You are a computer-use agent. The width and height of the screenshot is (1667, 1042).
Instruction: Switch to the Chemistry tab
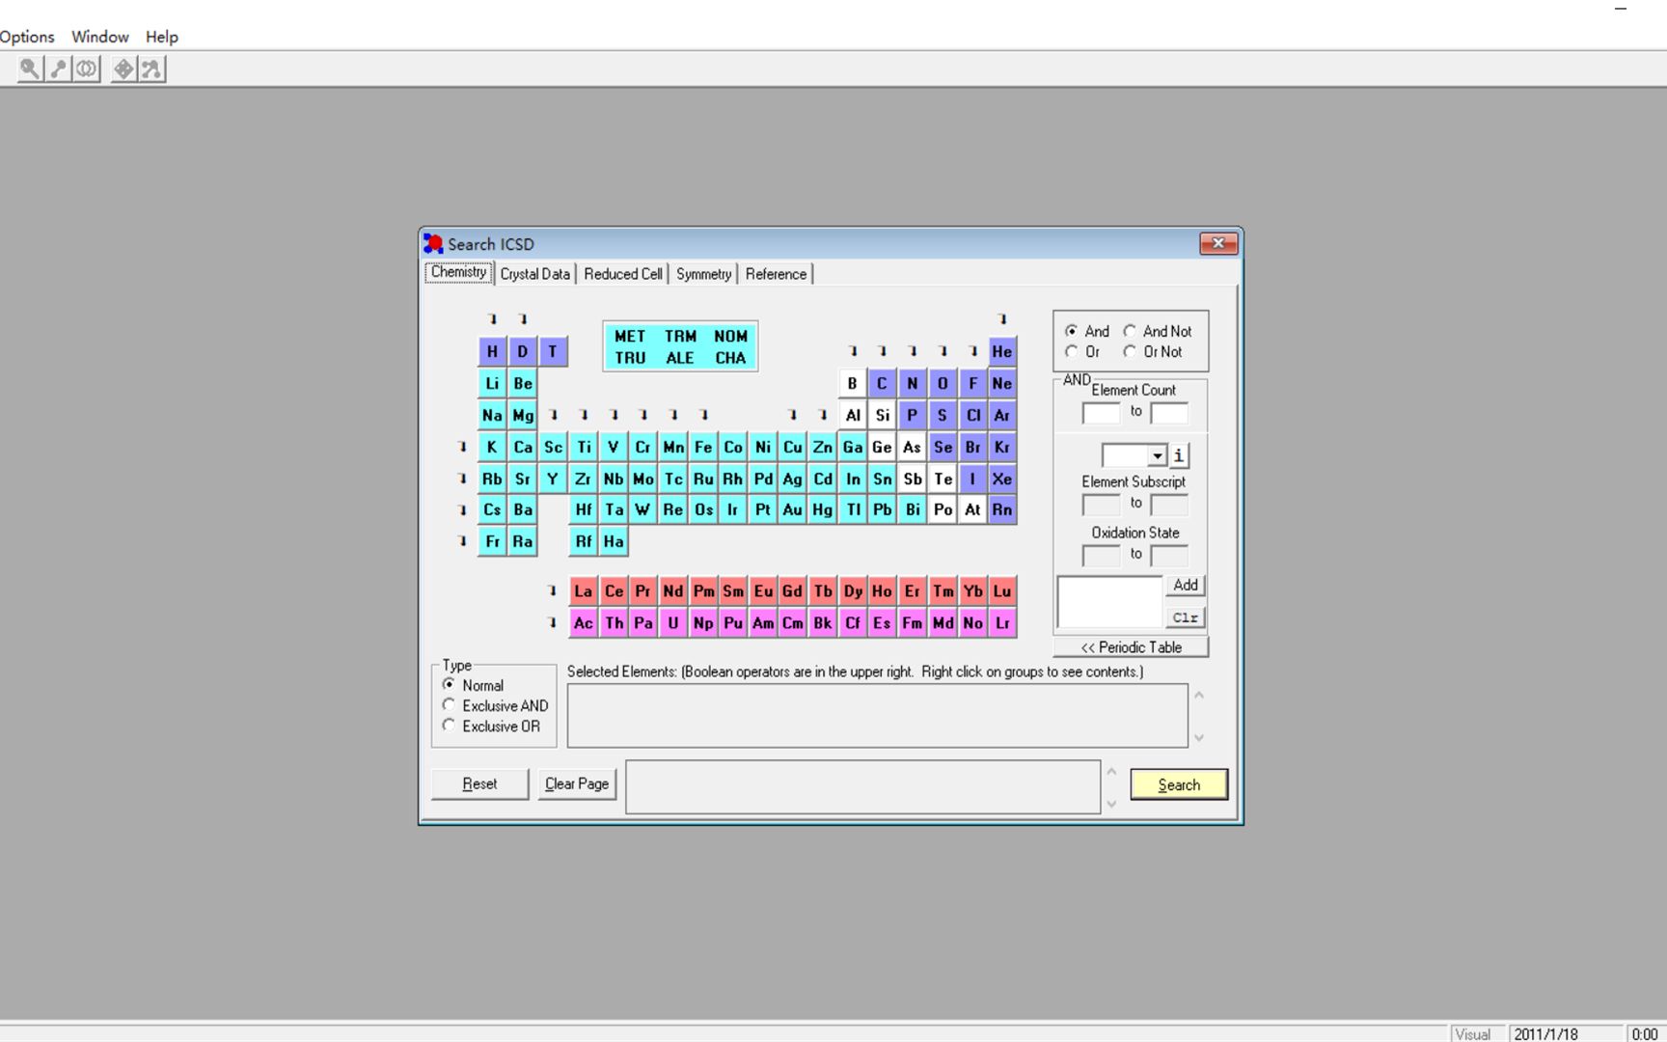(x=458, y=273)
